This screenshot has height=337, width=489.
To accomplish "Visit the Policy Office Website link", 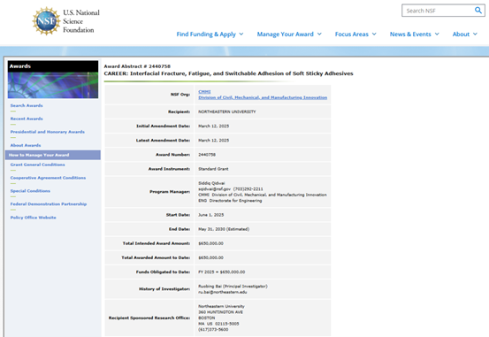I will [33, 218].
